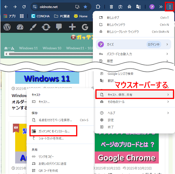Click the updates refresh icon
175x174 pixels.
46,27
